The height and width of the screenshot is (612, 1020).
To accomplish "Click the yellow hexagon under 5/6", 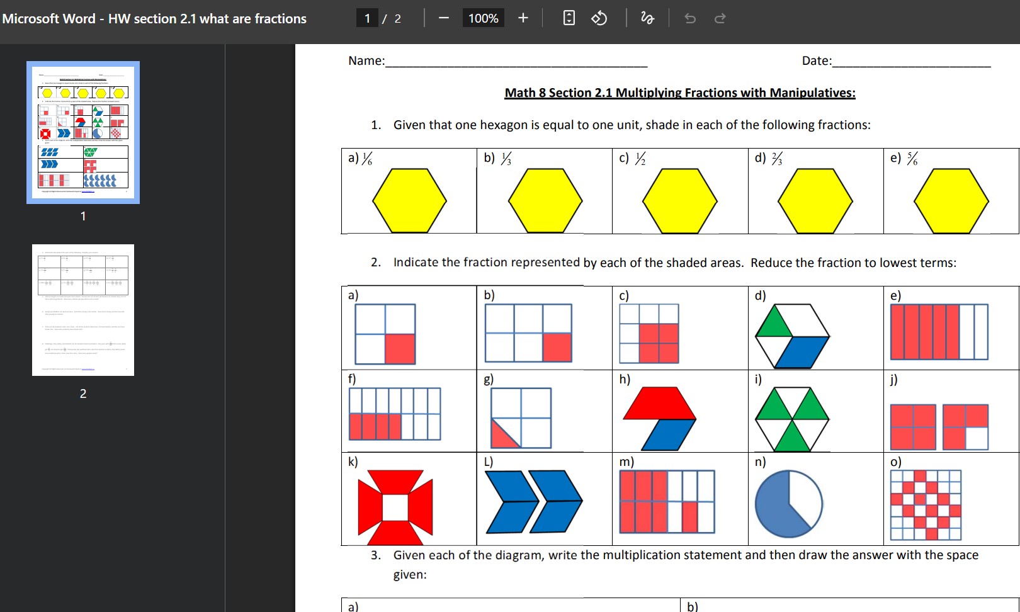I will [x=951, y=200].
